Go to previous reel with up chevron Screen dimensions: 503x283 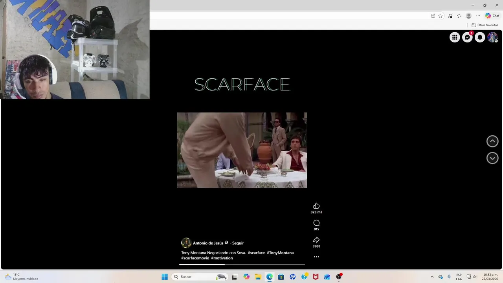pos(492,141)
